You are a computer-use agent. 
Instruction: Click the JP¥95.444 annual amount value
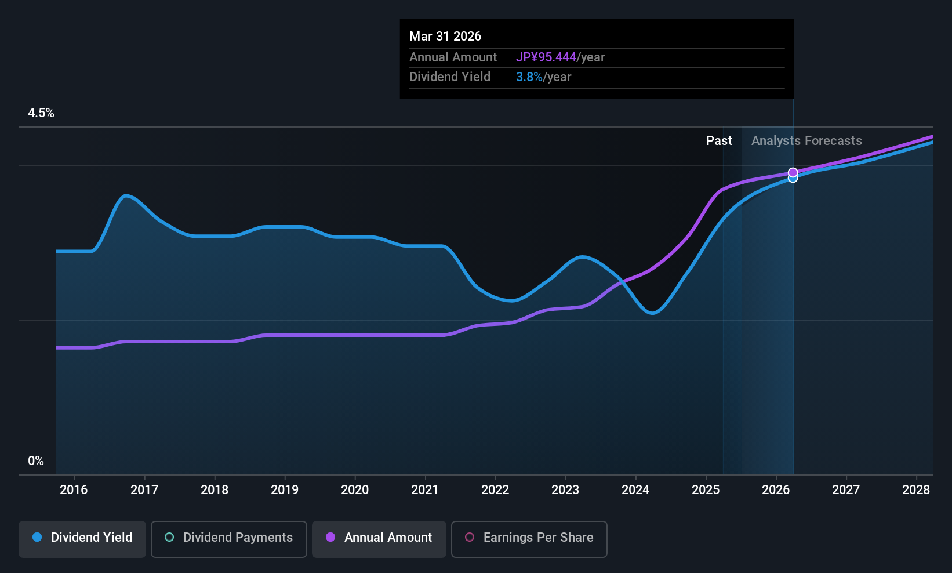tap(546, 57)
